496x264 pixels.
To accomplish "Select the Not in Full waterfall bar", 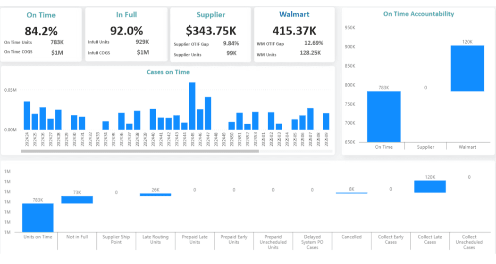I will [x=77, y=200].
